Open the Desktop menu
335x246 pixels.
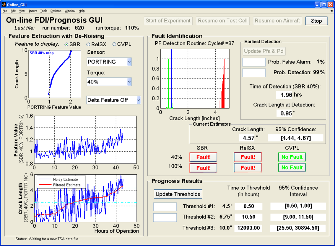point(56,11)
